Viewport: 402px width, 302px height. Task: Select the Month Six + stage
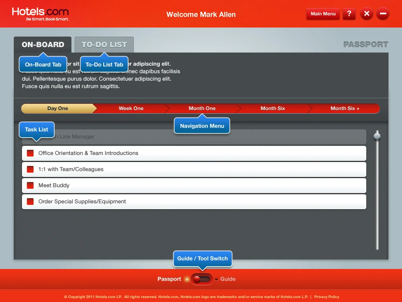[x=345, y=109]
